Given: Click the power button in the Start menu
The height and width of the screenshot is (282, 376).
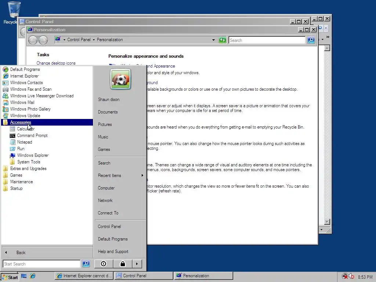Looking at the screenshot, I should tap(103, 264).
